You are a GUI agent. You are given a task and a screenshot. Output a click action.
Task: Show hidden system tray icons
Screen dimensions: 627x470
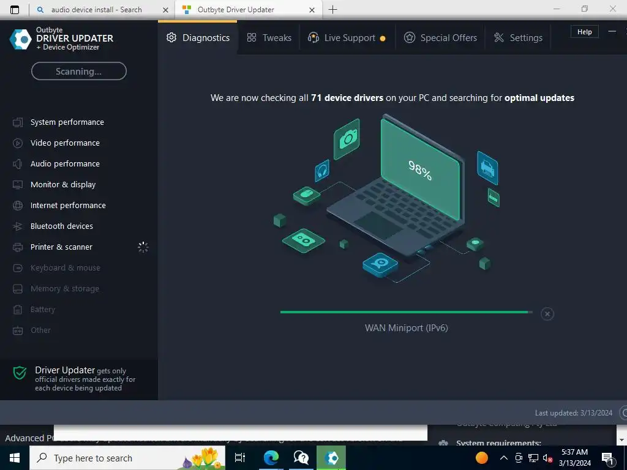[x=504, y=458]
